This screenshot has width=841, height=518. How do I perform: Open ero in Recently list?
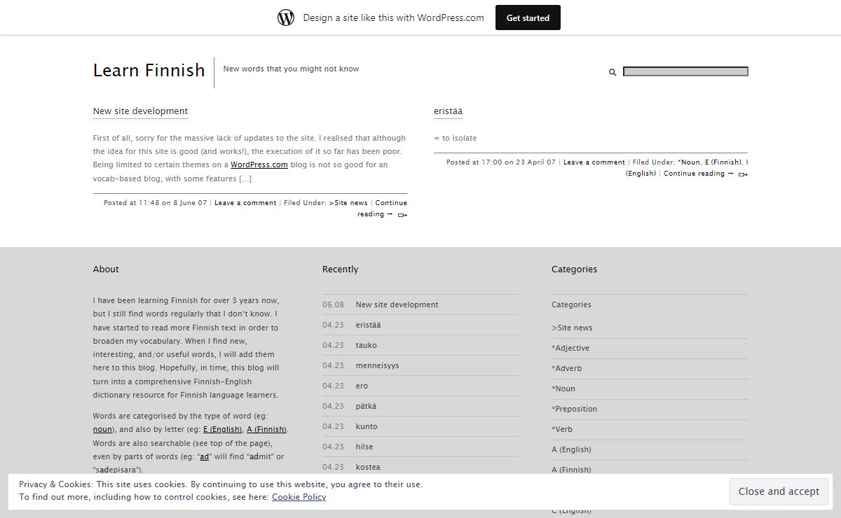[x=362, y=386]
